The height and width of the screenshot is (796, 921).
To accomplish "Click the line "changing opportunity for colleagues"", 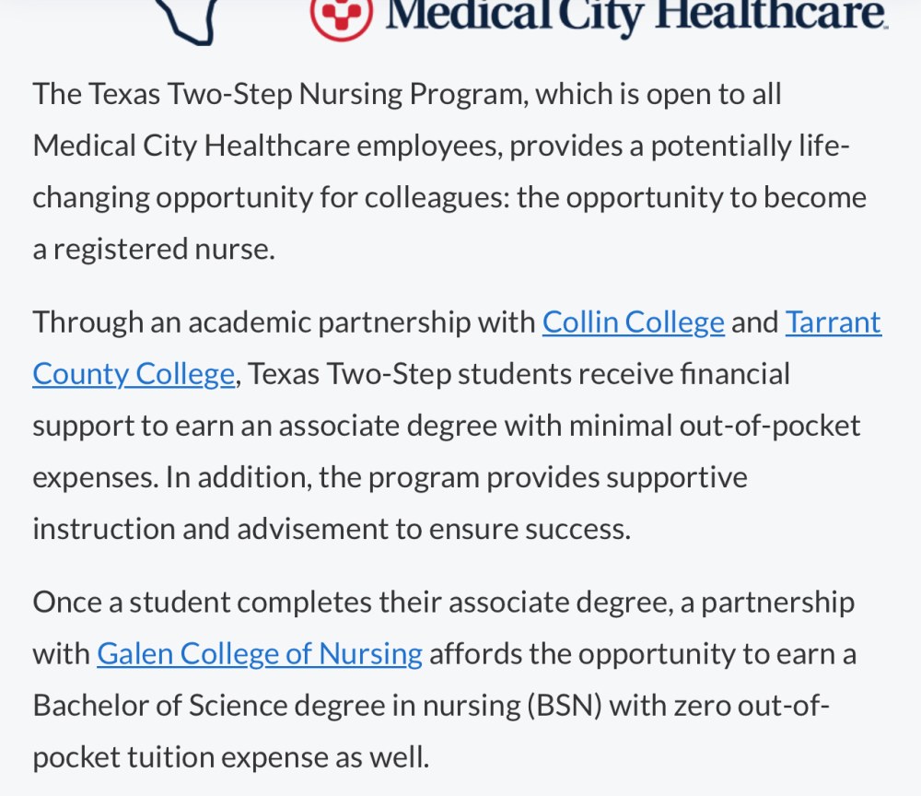I will click(x=449, y=198).
